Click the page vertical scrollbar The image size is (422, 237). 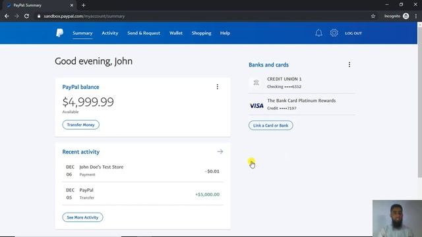[x=419, y=102]
